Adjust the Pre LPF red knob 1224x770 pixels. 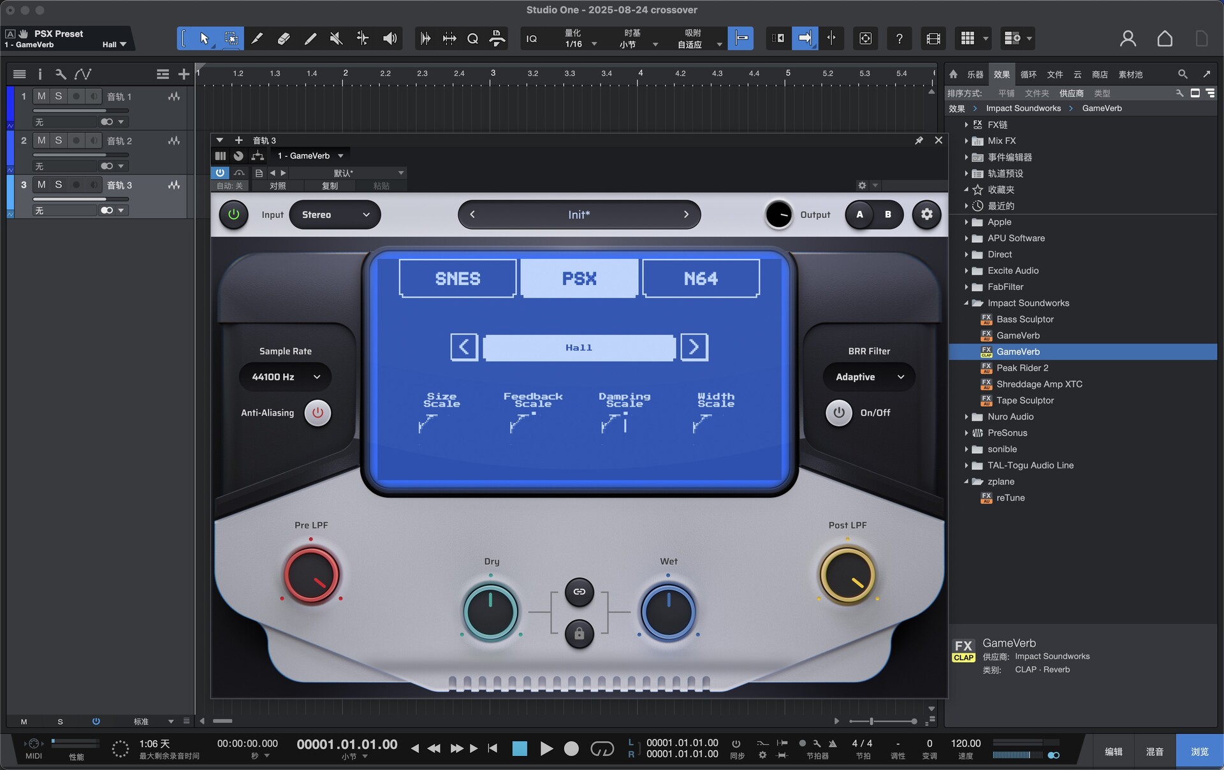pyautogui.click(x=311, y=574)
